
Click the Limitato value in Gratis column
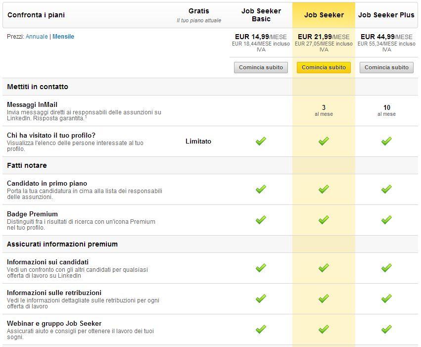click(x=198, y=141)
